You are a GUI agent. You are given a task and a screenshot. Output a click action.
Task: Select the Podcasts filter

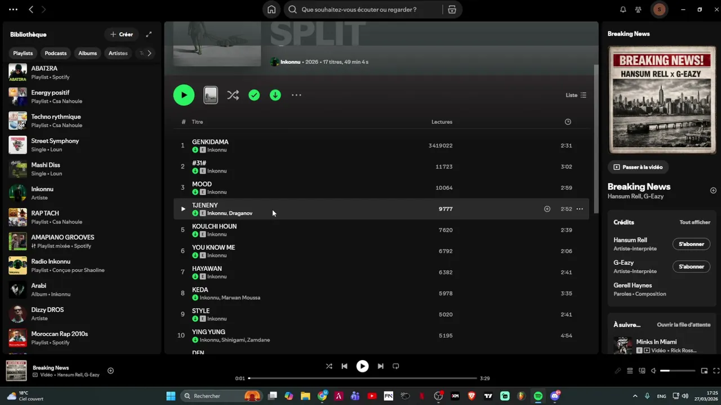tap(56, 53)
